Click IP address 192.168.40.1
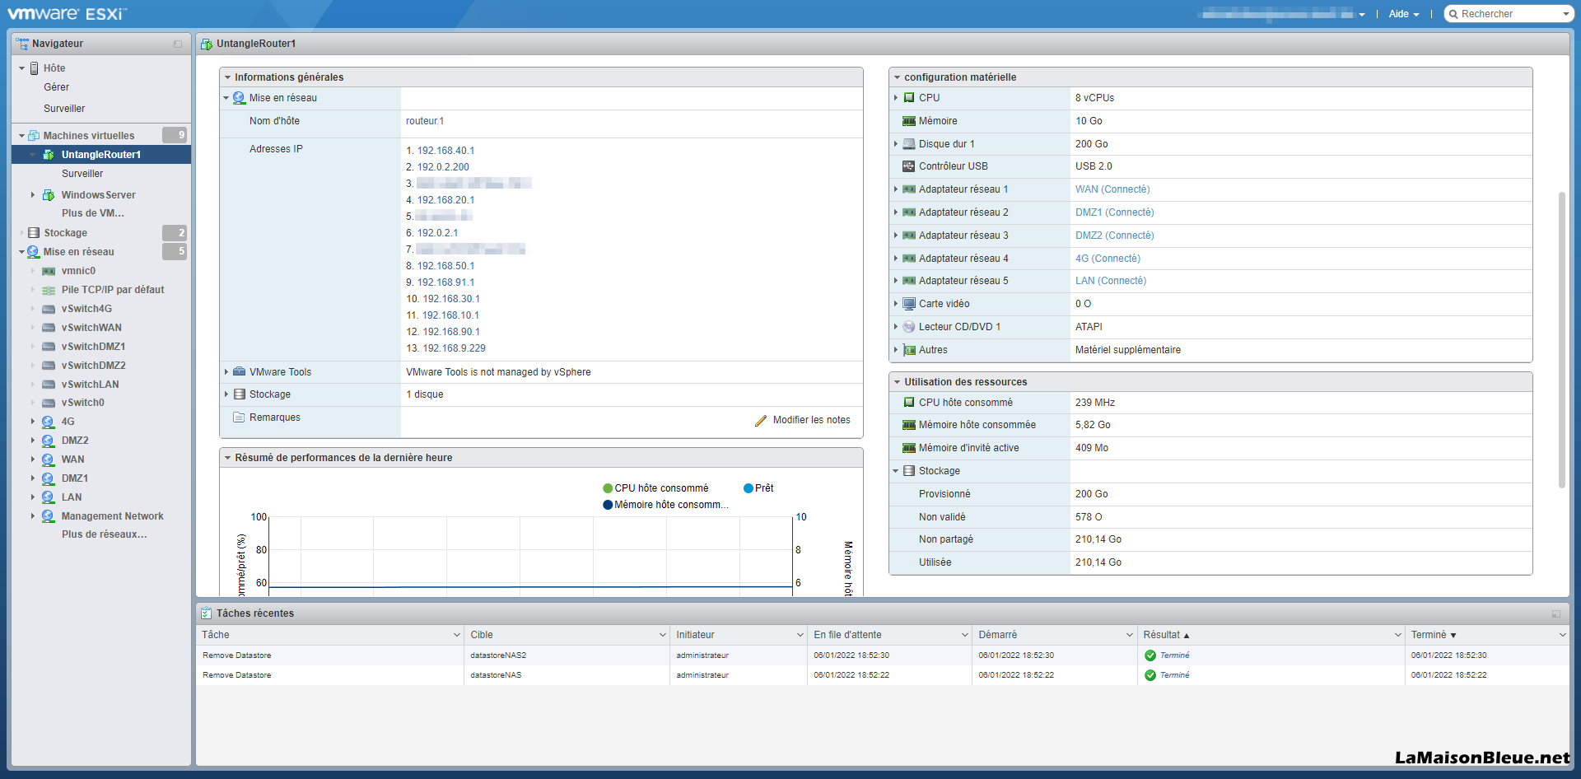 tap(445, 151)
